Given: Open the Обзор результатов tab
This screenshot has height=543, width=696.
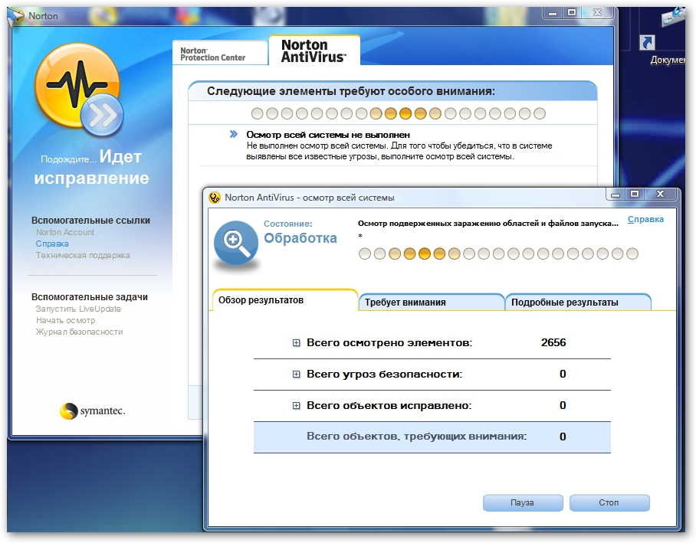Looking at the screenshot, I should tap(284, 300).
